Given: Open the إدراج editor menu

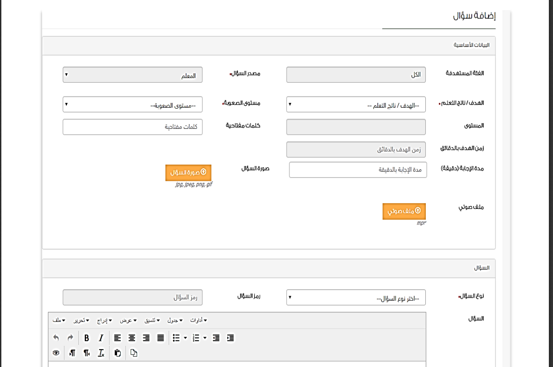Looking at the screenshot, I should click(105, 320).
